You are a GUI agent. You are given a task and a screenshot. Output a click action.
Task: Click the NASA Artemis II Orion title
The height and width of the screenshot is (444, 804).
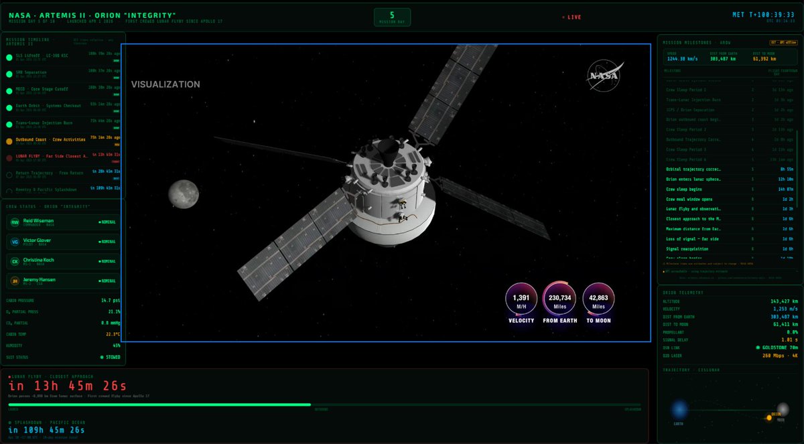coord(92,15)
